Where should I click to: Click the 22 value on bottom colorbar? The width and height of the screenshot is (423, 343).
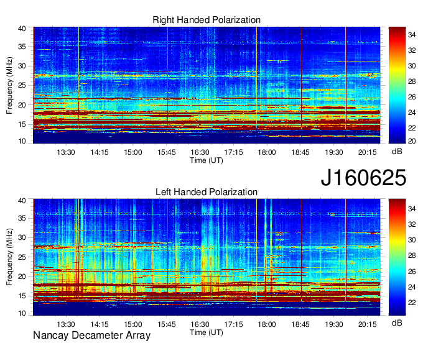tap(412, 303)
